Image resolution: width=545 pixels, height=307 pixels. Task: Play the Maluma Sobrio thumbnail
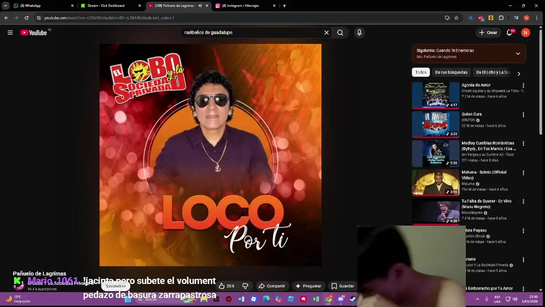pos(436,182)
